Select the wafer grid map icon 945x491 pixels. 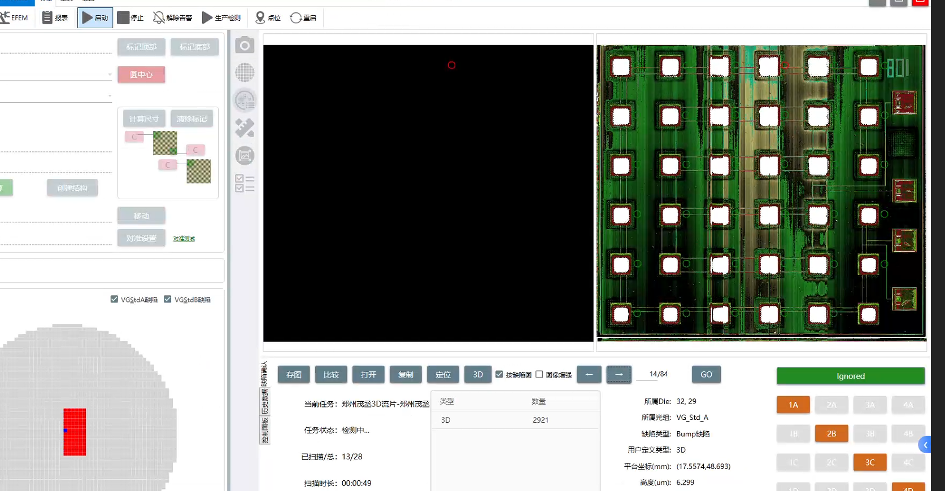[245, 72]
